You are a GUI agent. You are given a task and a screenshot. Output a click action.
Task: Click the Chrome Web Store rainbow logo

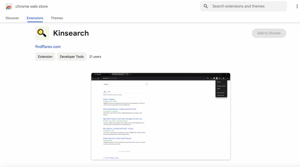click(9, 6)
